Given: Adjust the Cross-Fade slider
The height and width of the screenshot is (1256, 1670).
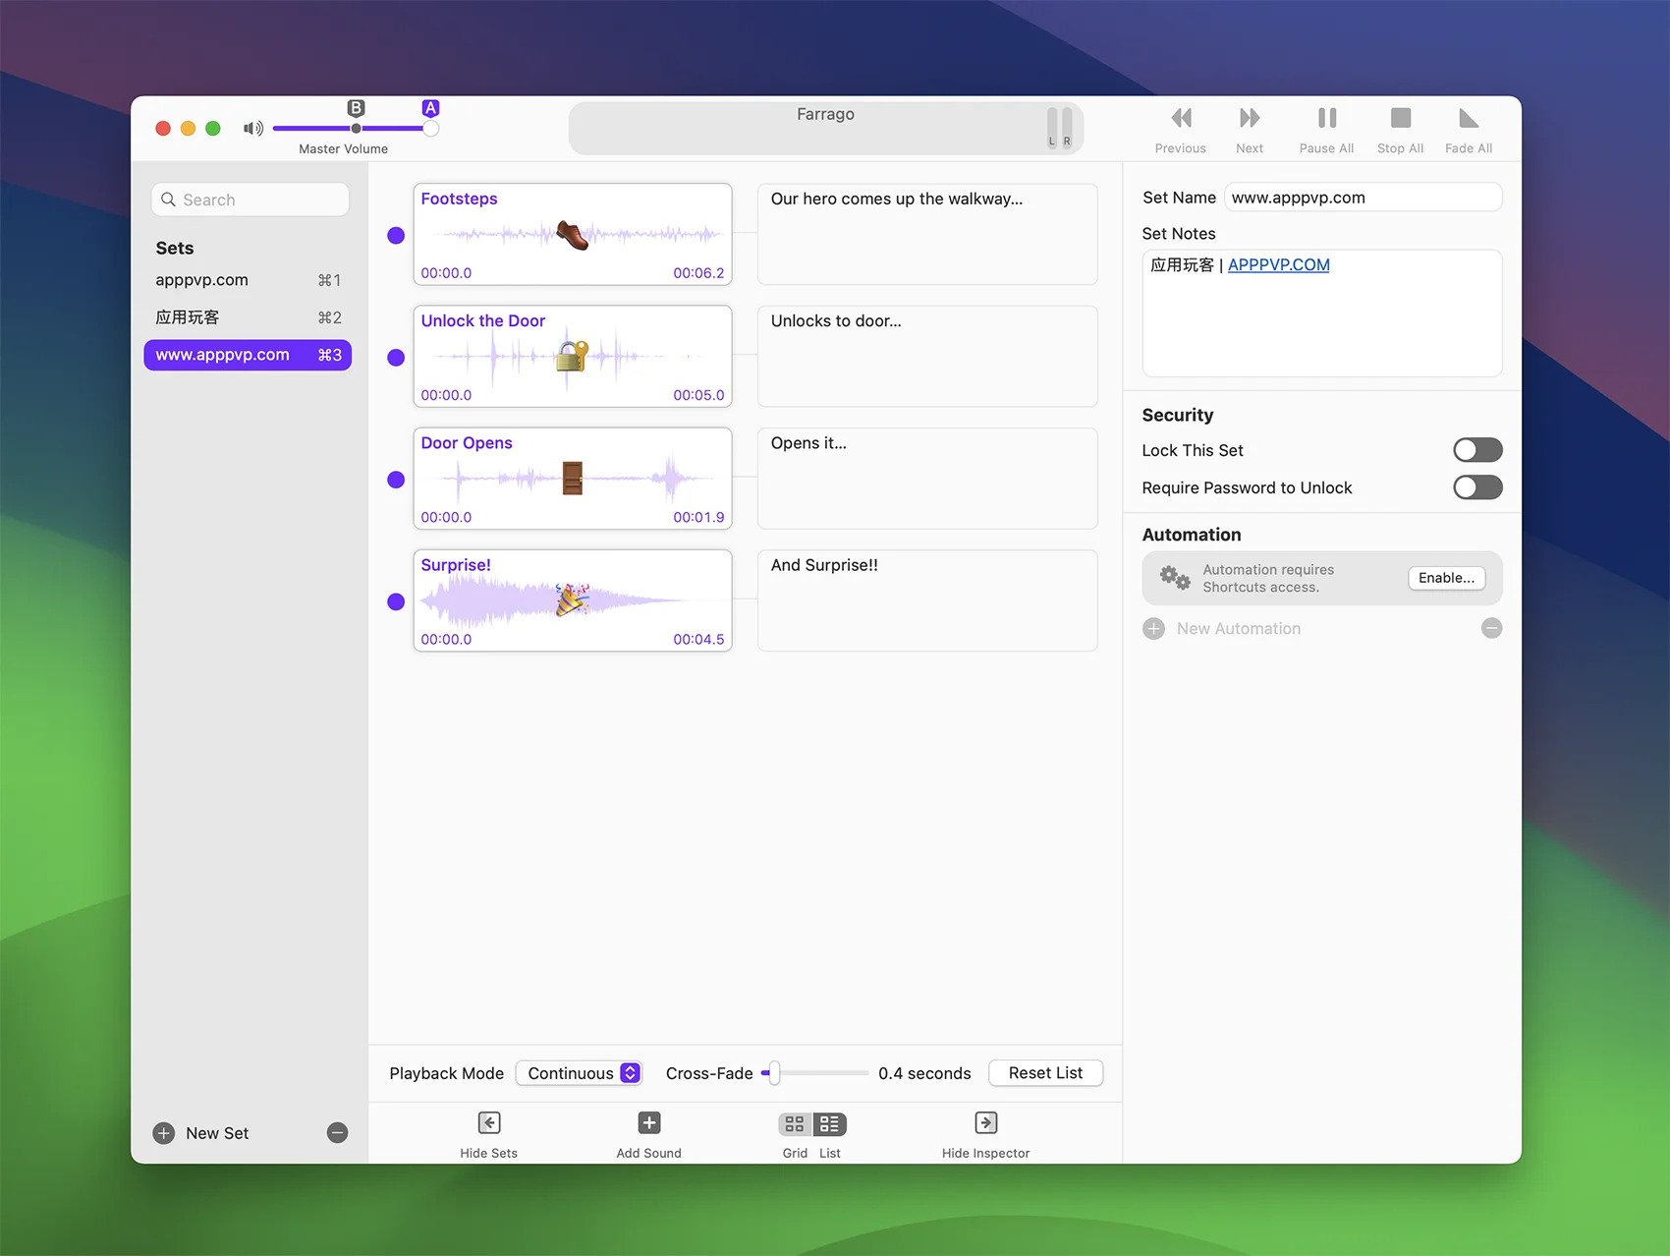Looking at the screenshot, I should (x=815, y=1073).
